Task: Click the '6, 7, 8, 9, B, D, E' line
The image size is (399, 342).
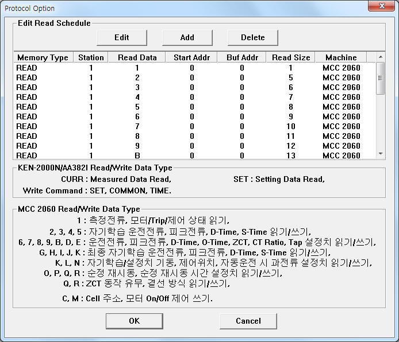Action: point(197,242)
